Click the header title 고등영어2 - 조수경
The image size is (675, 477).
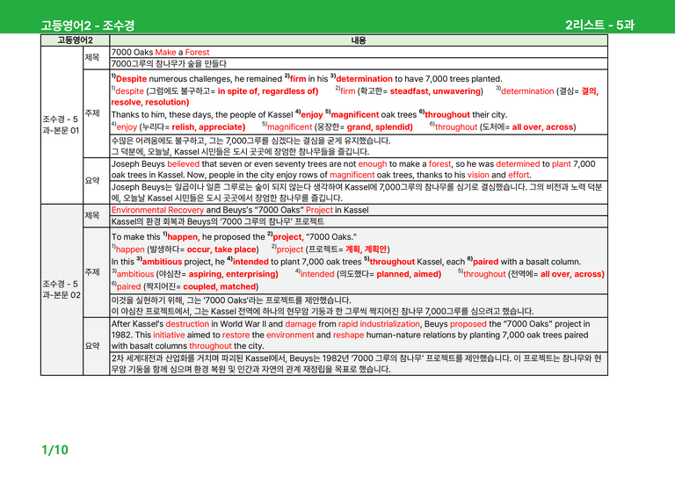[x=87, y=25]
